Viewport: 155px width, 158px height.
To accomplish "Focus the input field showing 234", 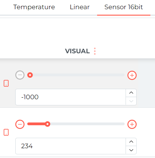I will [x=70, y=146].
